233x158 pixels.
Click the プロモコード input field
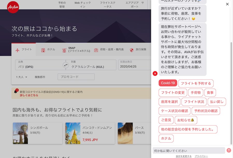76,77
